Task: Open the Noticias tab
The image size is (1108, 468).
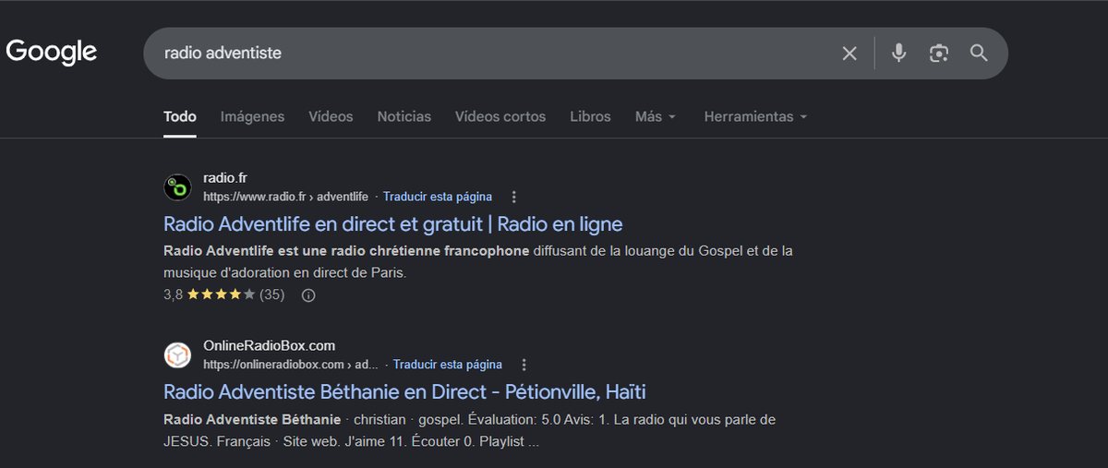Action: [x=403, y=117]
